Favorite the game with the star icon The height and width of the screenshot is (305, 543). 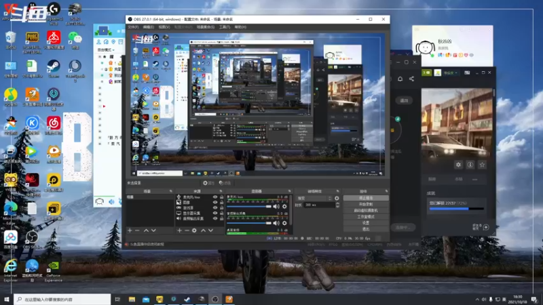tap(482, 165)
